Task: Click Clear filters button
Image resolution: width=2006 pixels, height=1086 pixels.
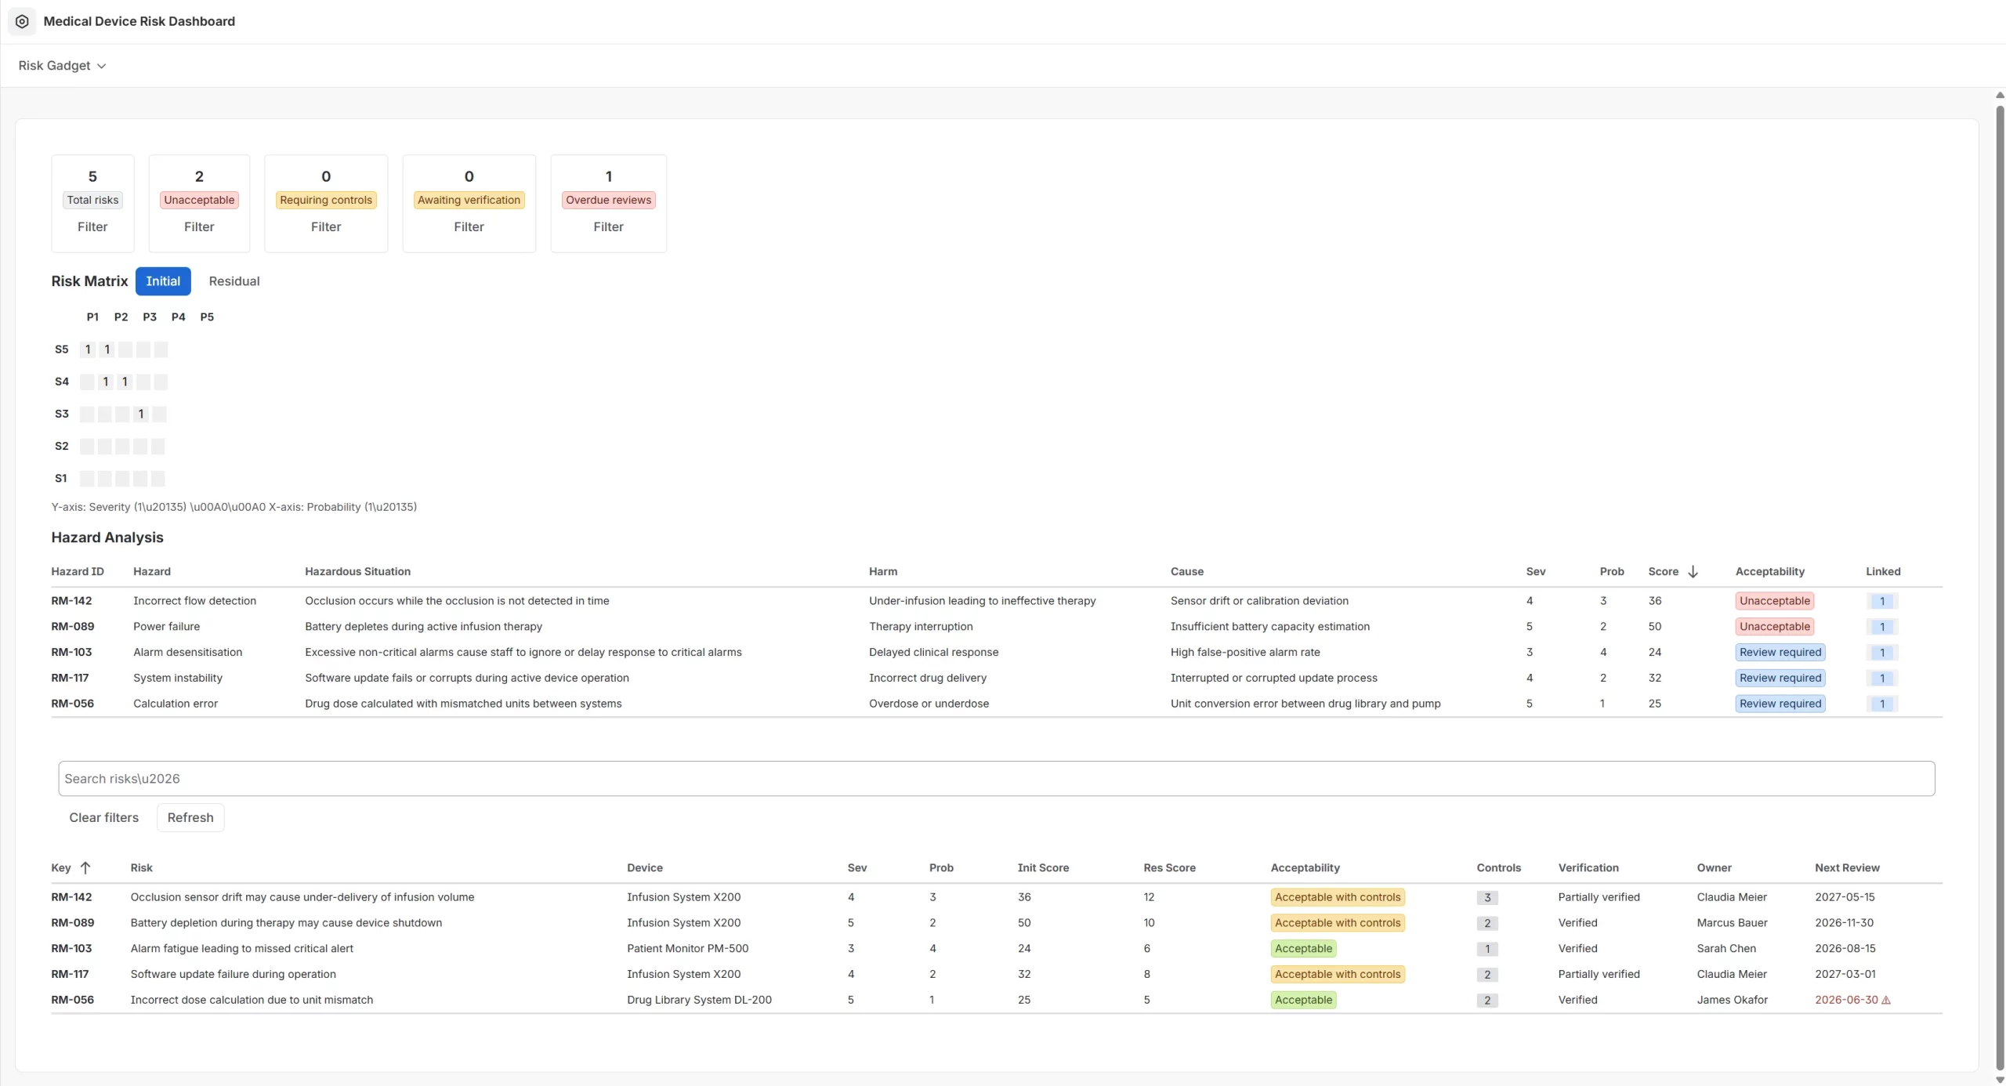Action: tap(103, 817)
